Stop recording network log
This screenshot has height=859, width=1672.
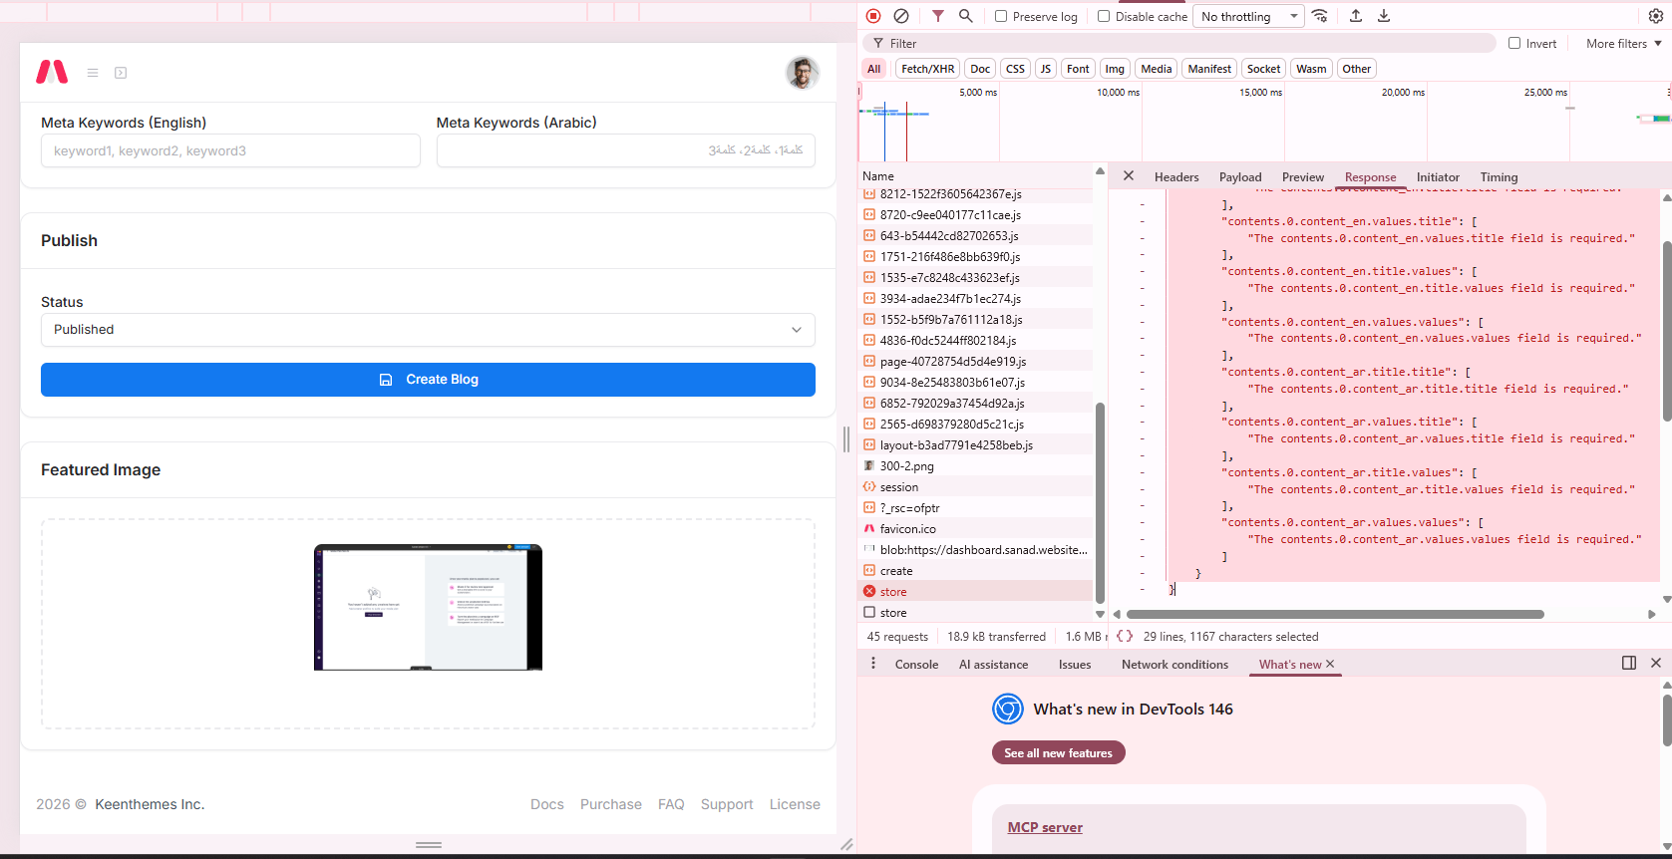[873, 16]
